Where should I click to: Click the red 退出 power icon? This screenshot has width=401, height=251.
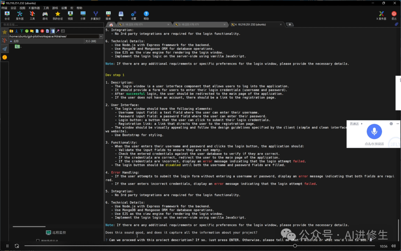(x=394, y=15)
